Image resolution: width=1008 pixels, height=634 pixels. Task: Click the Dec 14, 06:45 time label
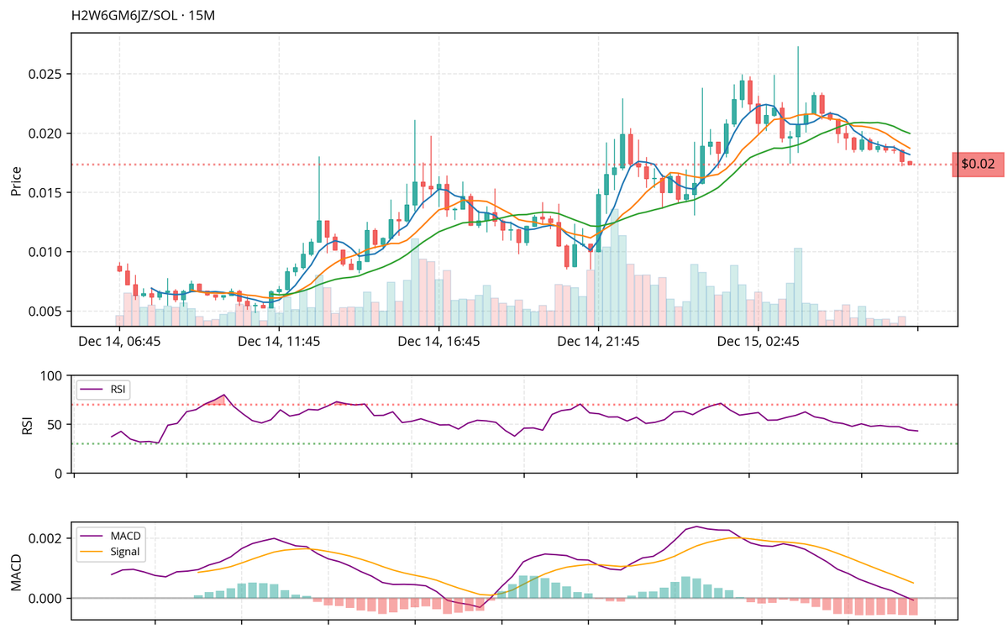[x=119, y=342]
